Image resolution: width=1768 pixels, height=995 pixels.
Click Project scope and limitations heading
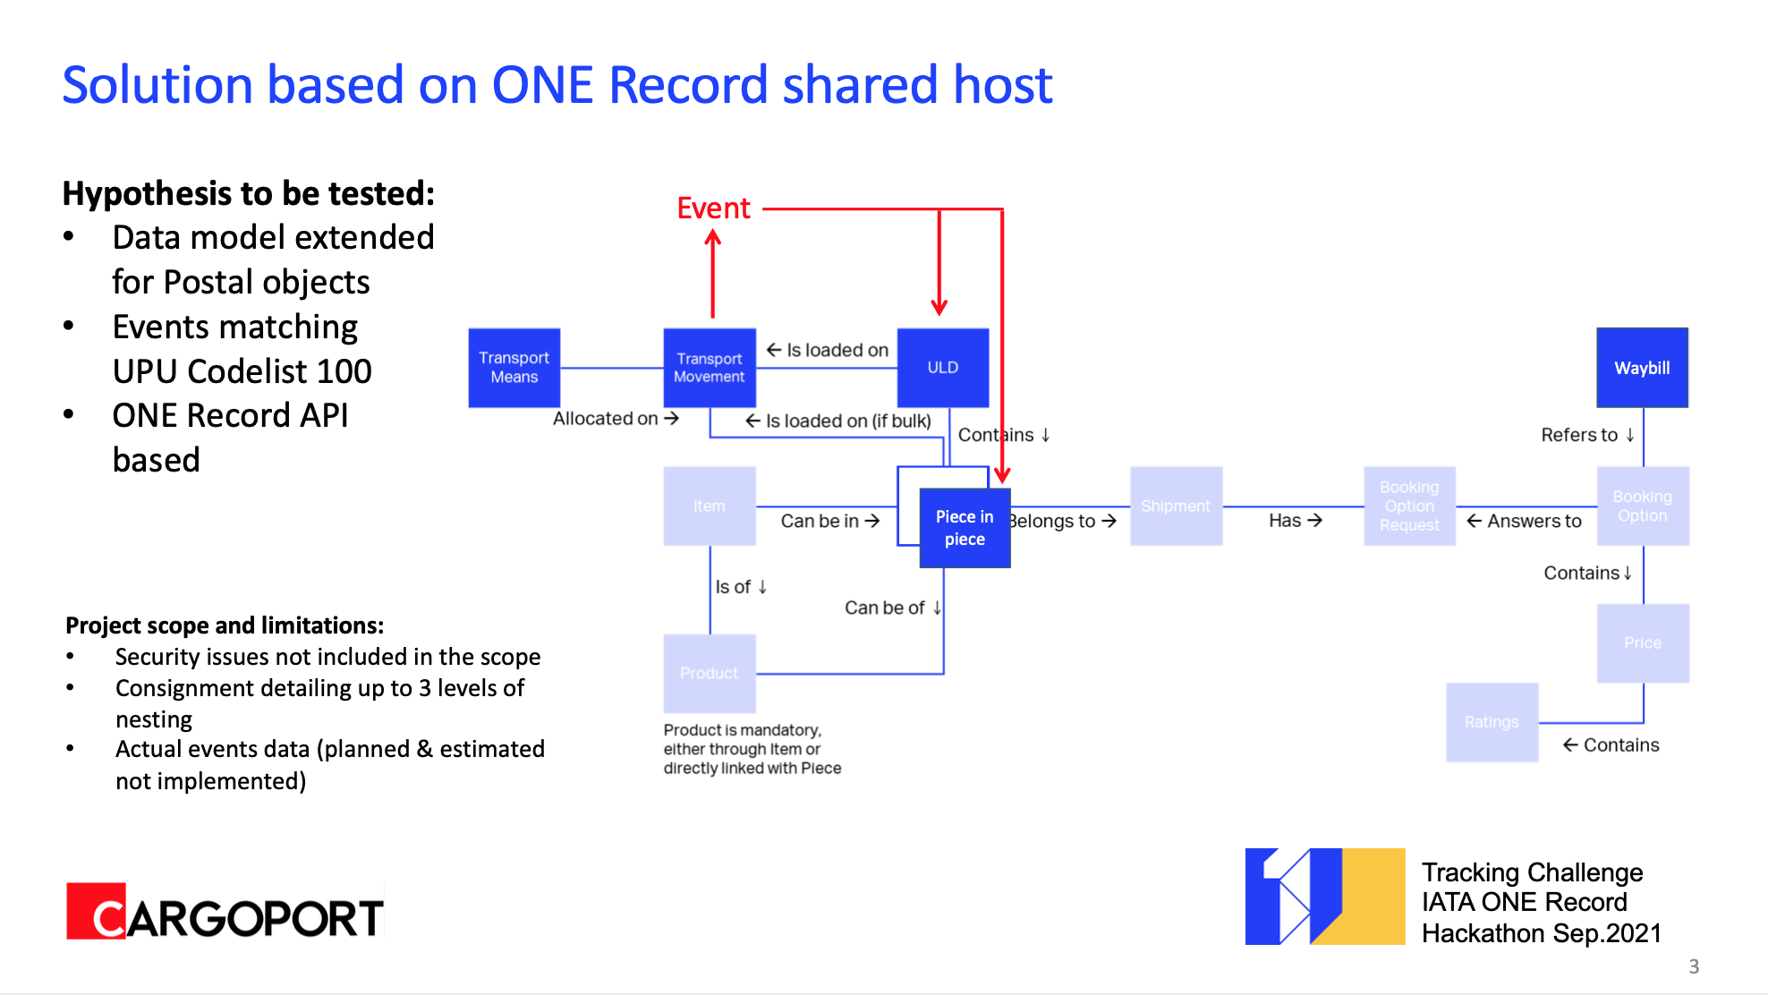coord(225,625)
